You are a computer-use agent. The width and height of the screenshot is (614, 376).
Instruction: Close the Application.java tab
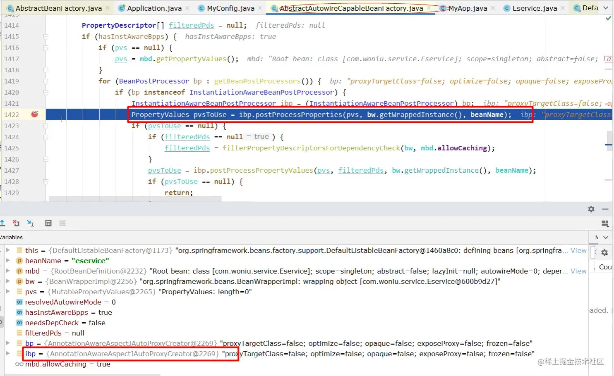coord(187,8)
